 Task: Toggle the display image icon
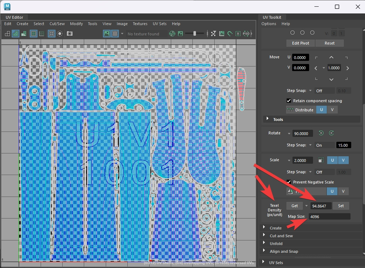click(106, 34)
